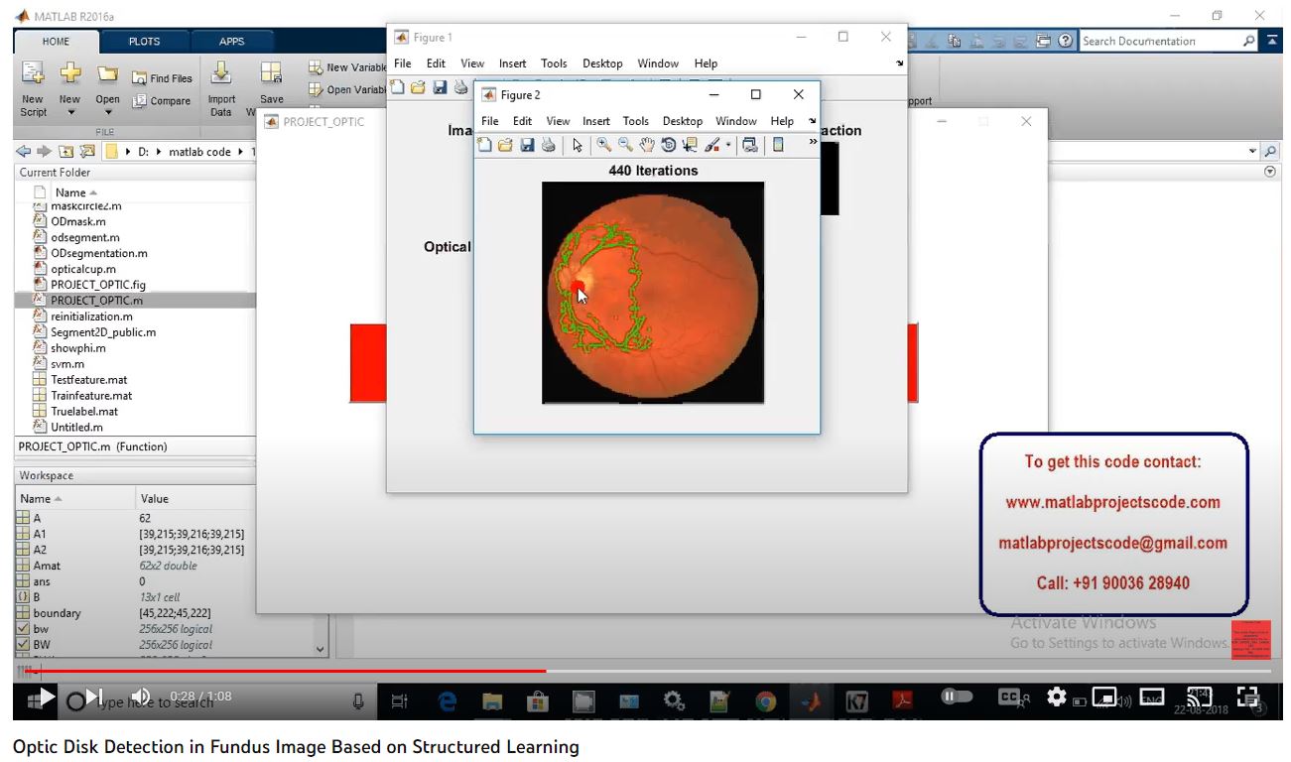Viewport: 1291px width, 762px height.
Task: Activate the Pan hand tool in Figure 2
Action: (x=647, y=145)
